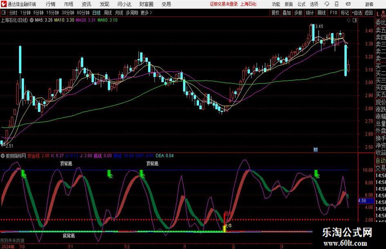Click the 游客 user account label
This screenshot has height=249, width=386.
pos(369,4)
